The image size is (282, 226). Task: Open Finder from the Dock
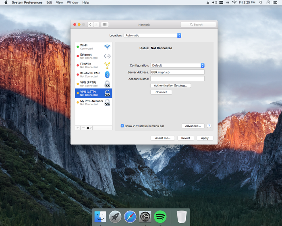tap(100, 217)
